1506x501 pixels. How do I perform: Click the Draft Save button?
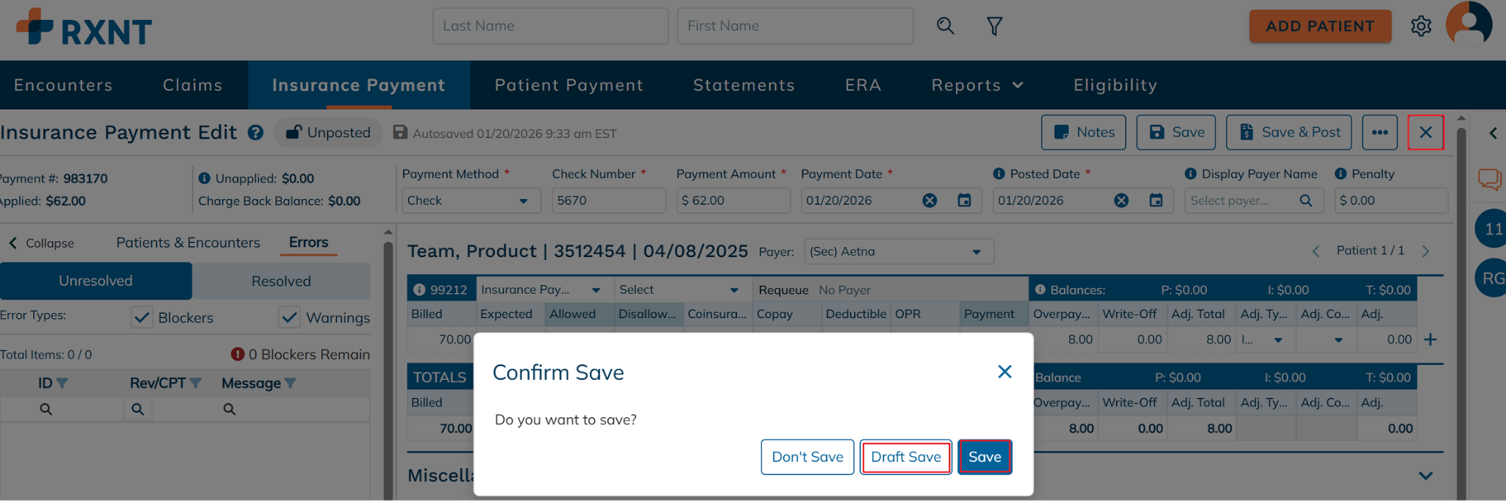click(x=905, y=457)
